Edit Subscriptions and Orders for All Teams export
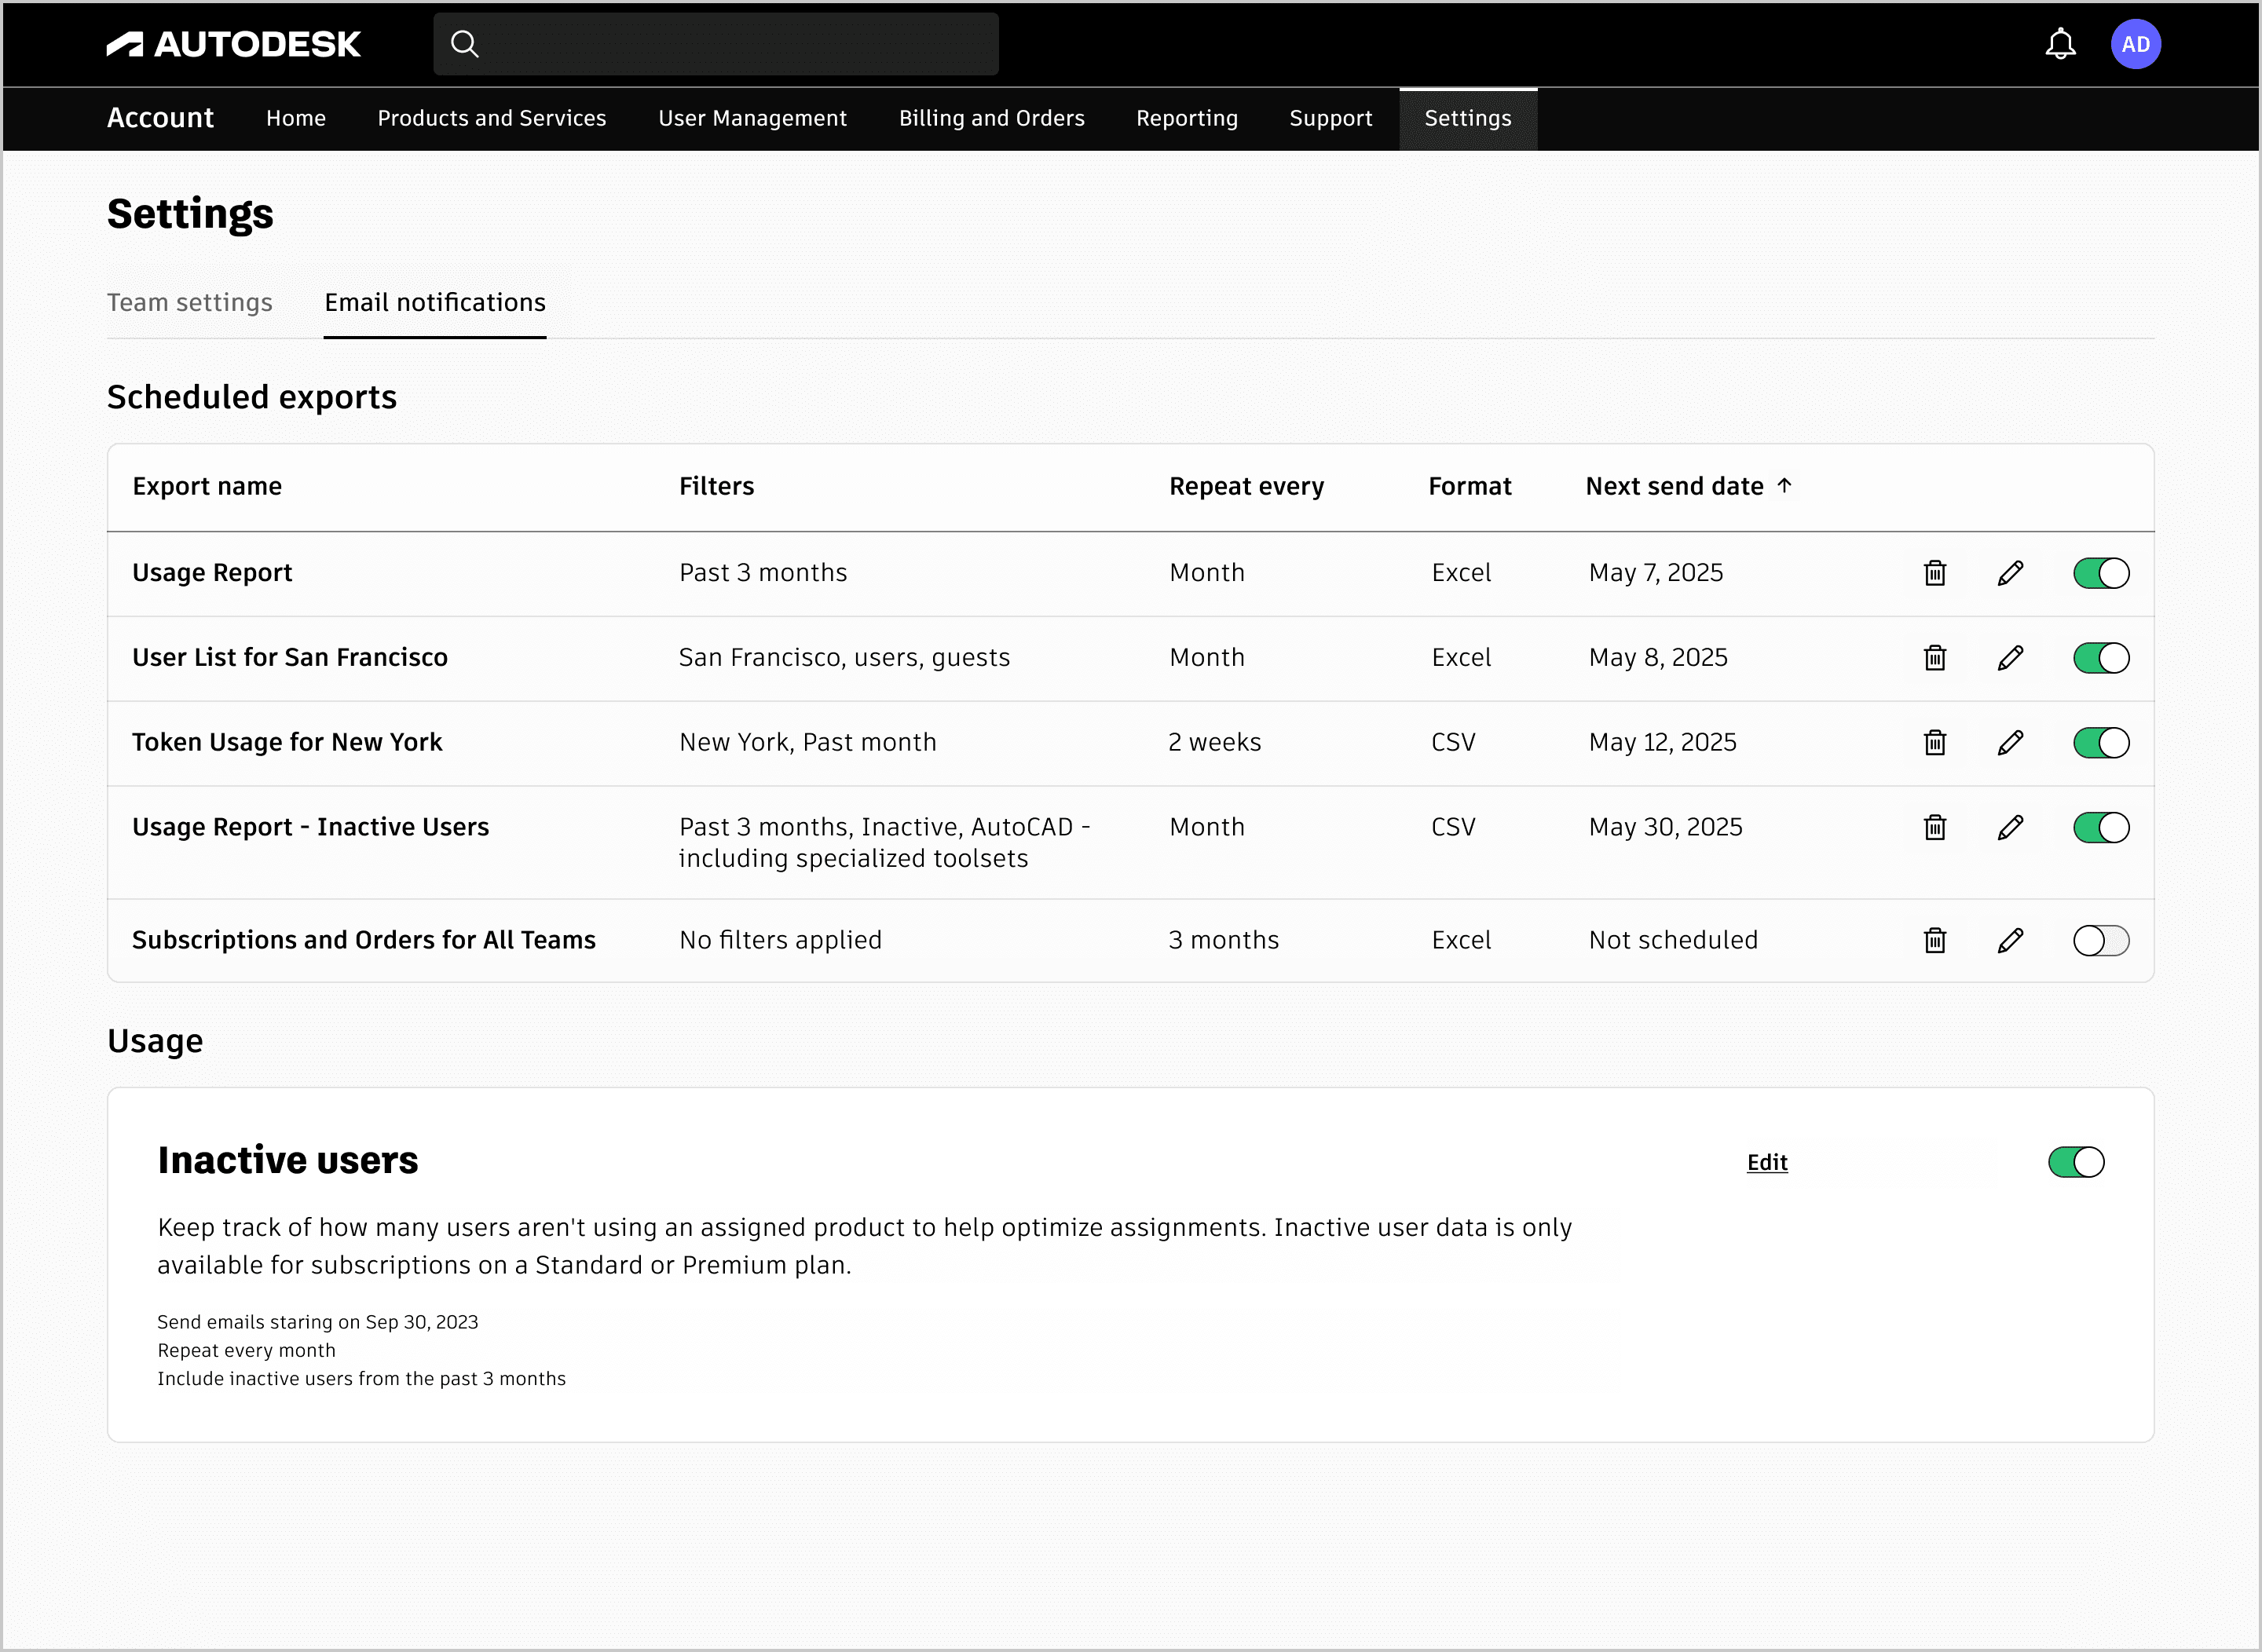This screenshot has width=2262, height=1652. (x=2010, y=941)
